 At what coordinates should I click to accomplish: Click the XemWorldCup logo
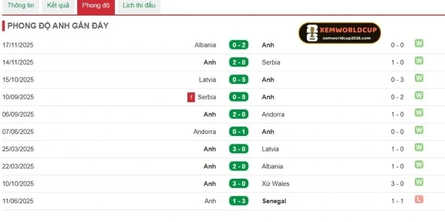click(339, 33)
